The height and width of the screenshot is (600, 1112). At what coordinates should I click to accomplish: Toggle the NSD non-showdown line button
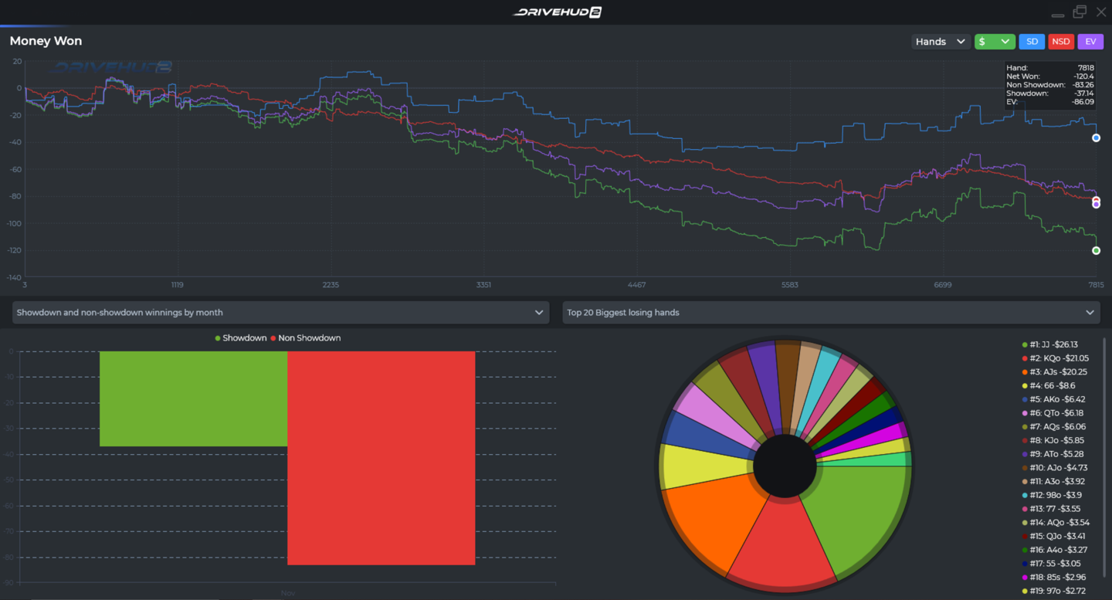[x=1060, y=42]
